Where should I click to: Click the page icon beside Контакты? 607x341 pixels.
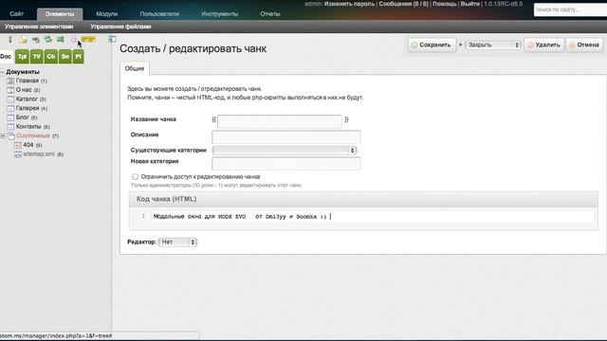coord(10,127)
